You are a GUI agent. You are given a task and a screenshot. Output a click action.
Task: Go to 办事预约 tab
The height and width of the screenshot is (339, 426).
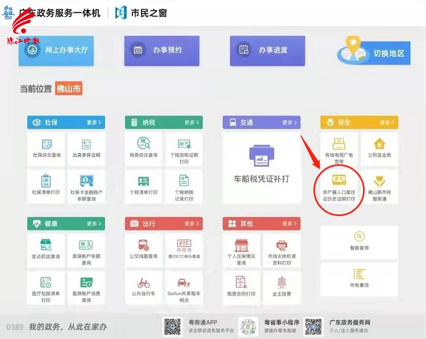click(162, 51)
